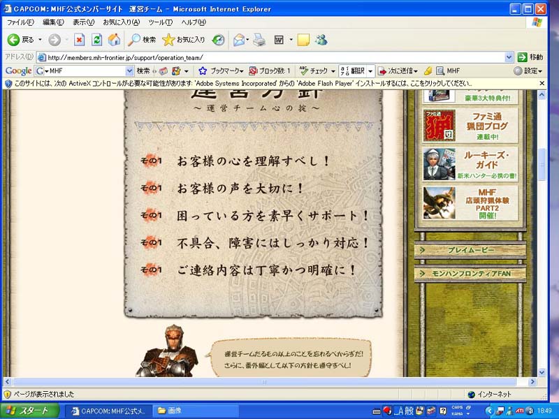
Task: Click the vertical scrollbar down arrow
Action: pos(542,373)
